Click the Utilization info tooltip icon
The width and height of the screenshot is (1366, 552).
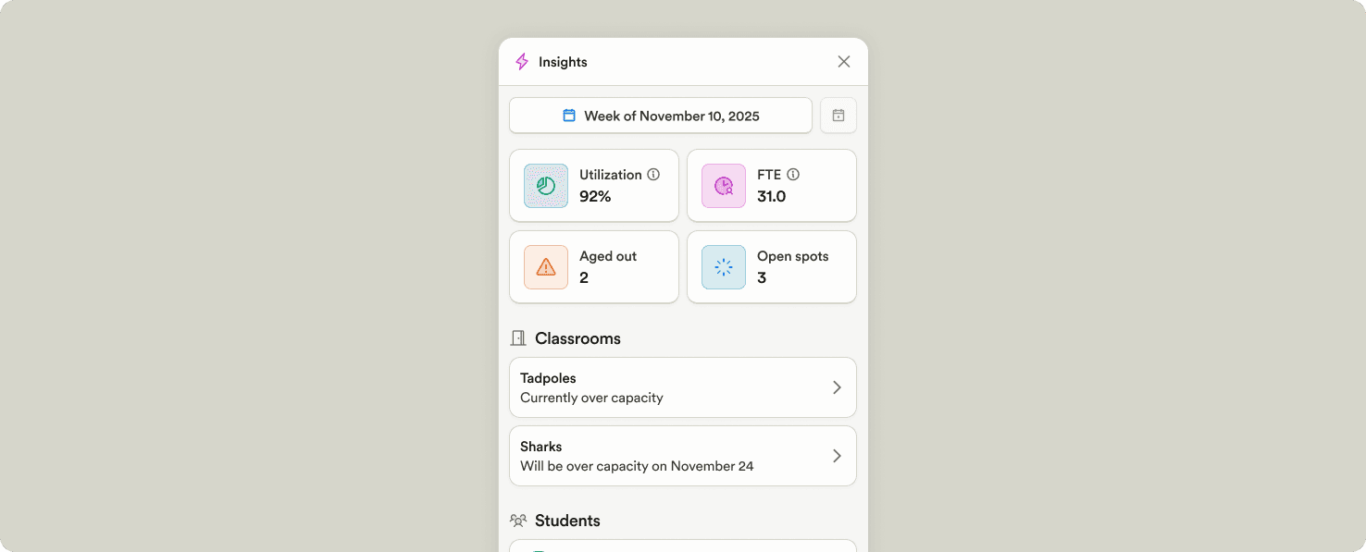pyautogui.click(x=654, y=174)
